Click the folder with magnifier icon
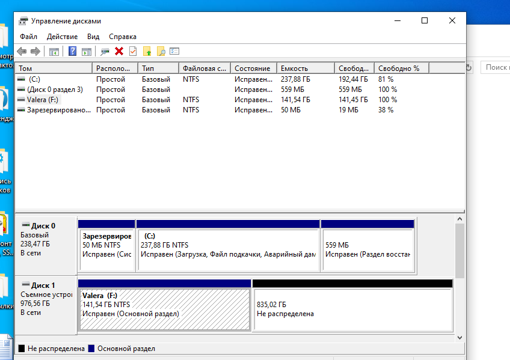 [x=161, y=51]
